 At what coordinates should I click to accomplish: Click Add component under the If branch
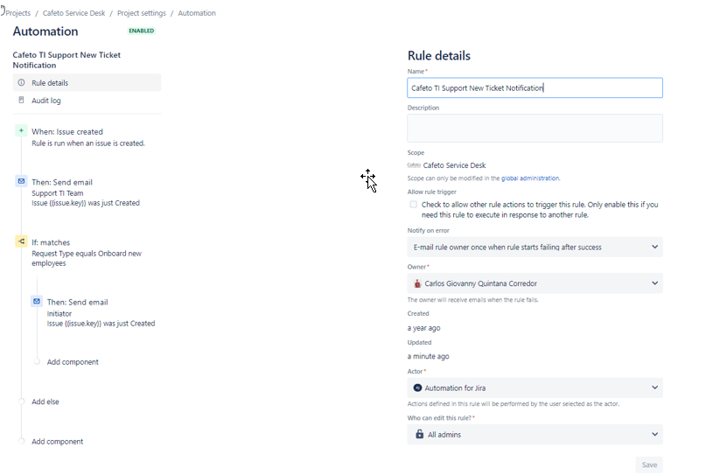coord(73,362)
